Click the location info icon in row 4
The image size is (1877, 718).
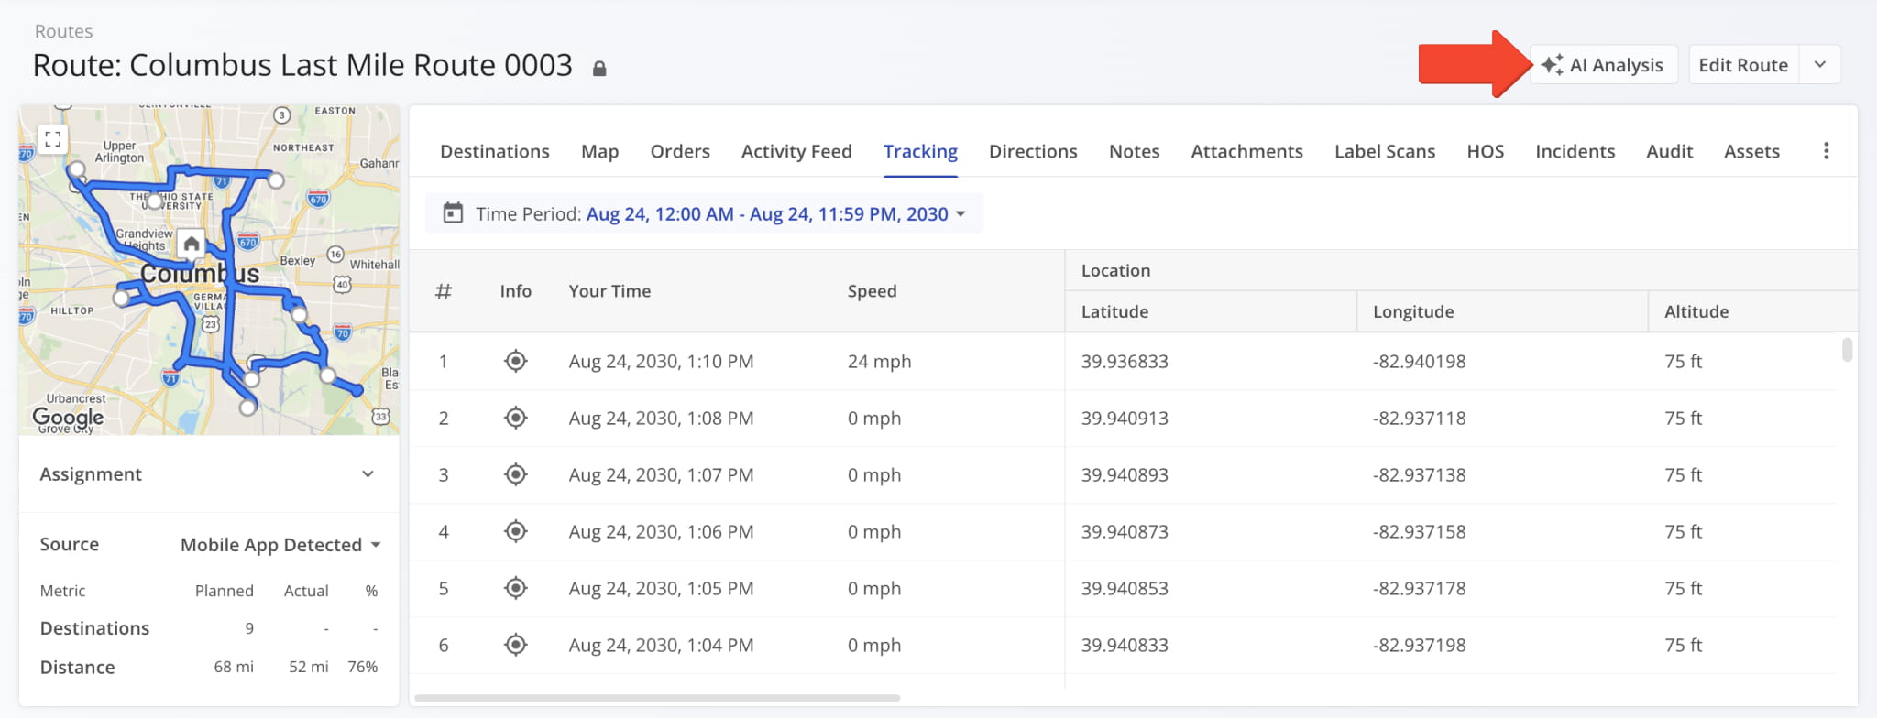pos(516,531)
